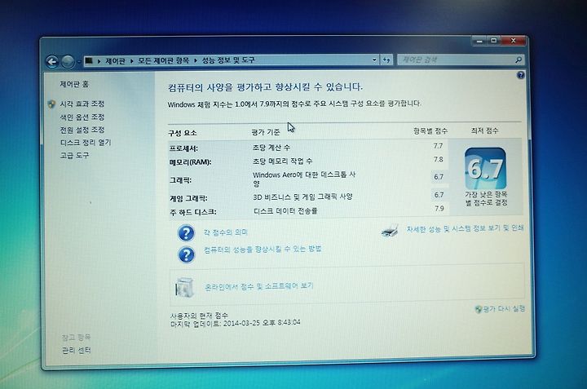Click the shield icon beside 시각 효과 조정
The image size is (587, 389).
tap(51, 104)
